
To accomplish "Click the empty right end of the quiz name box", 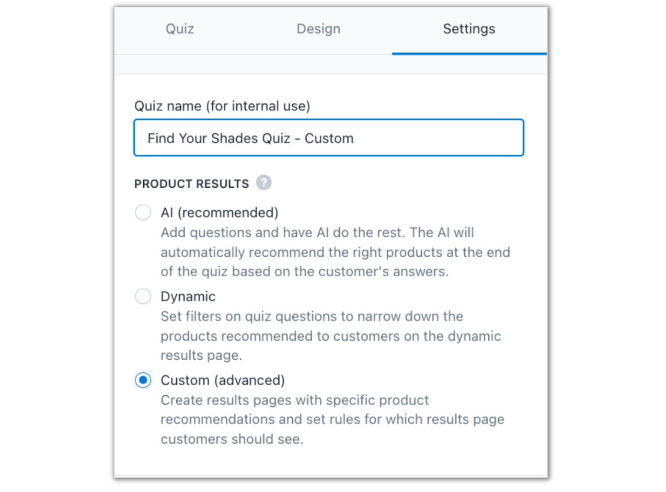I will (x=470, y=138).
